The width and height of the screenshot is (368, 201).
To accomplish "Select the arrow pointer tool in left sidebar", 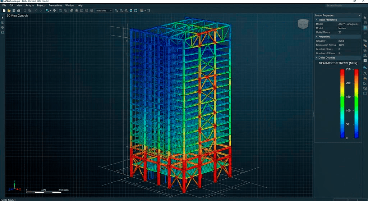I will pos(3,18).
